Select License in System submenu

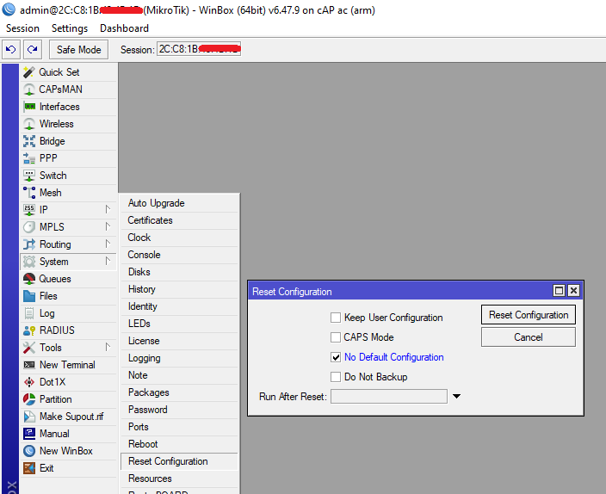(x=179, y=341)
